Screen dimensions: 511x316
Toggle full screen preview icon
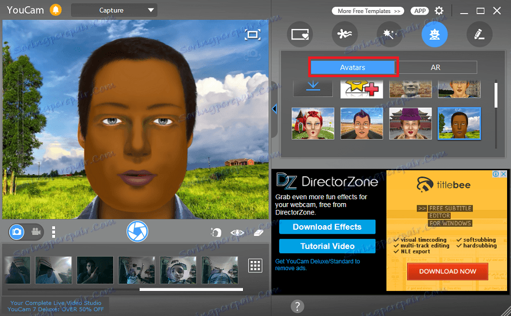pos(253,35)
